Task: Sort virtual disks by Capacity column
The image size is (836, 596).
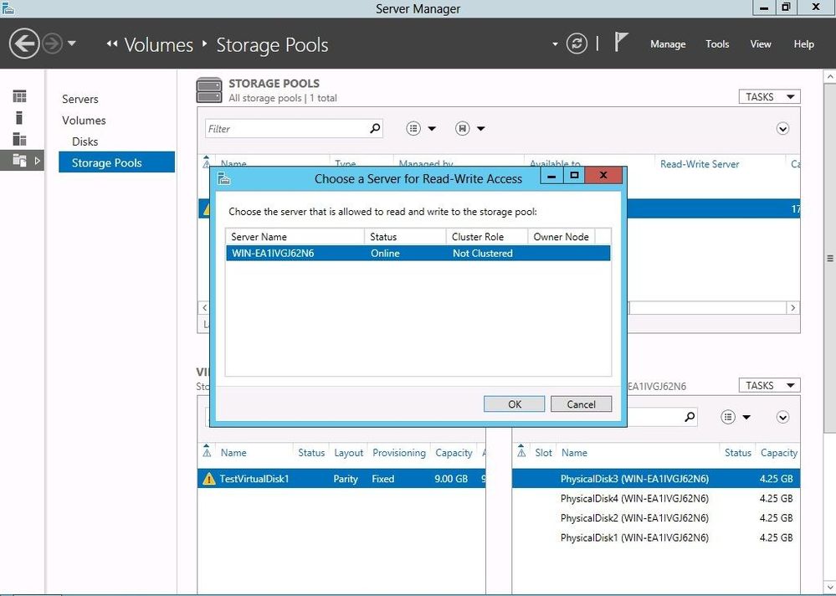Action: tap(454, 453)
